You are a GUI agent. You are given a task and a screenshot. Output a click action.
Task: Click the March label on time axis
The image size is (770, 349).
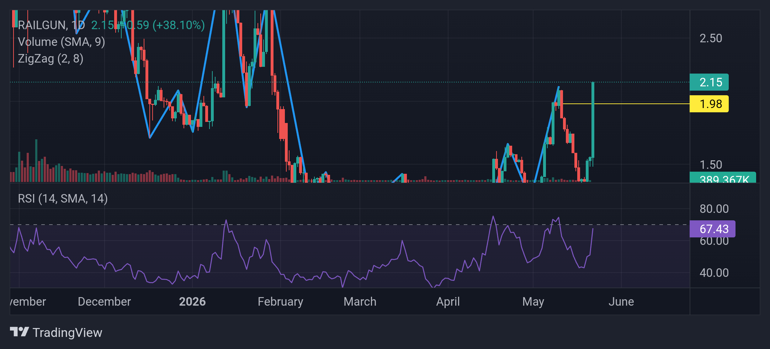point(360,302)
